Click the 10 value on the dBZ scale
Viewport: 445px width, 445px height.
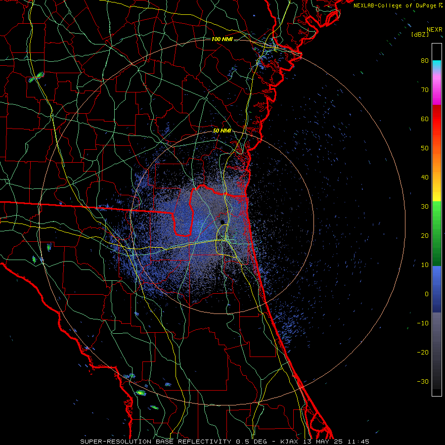tap(425, 265)
